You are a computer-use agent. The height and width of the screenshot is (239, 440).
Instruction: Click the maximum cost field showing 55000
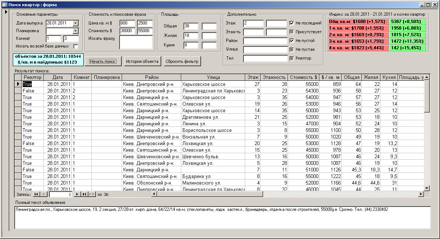click(145, 31)
